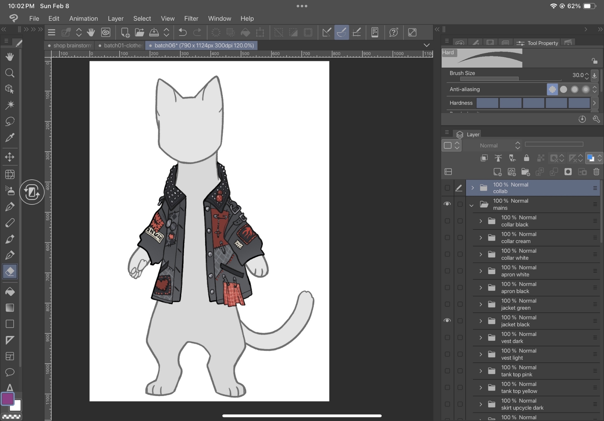The width and height of the screenshot is (604, 421).
Task: Select the Lasso selection tool
Action: coord(10,121)
